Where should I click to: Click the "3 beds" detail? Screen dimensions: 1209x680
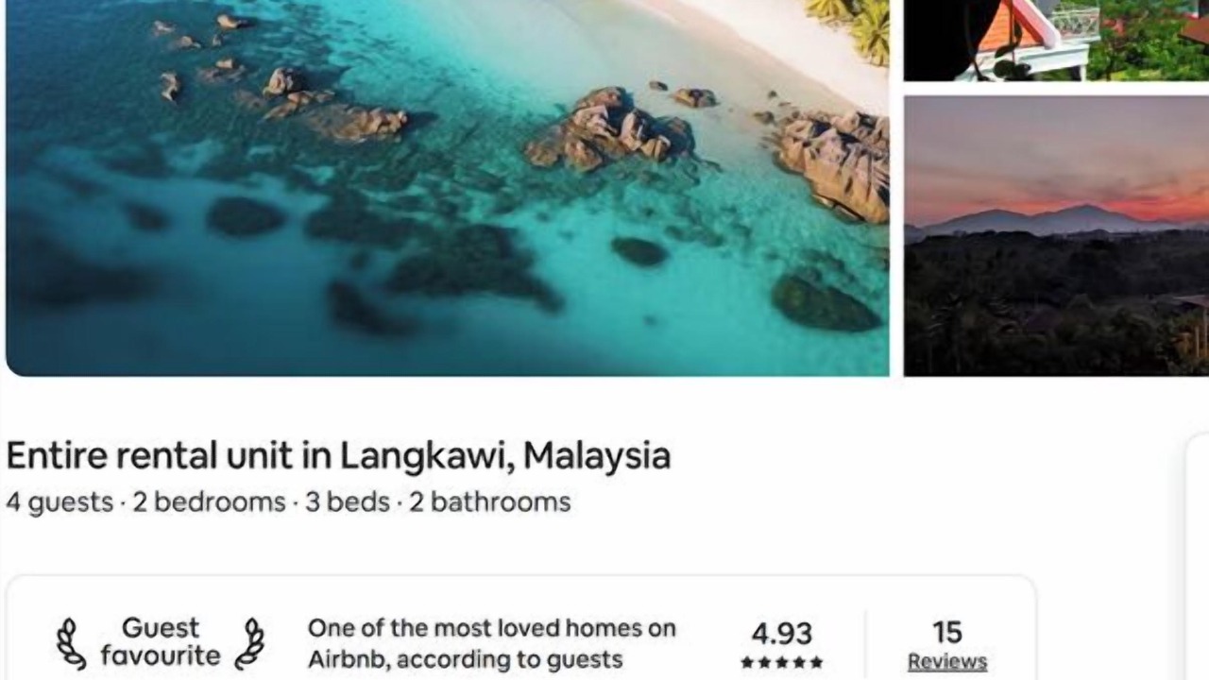(x=348, y=501)
